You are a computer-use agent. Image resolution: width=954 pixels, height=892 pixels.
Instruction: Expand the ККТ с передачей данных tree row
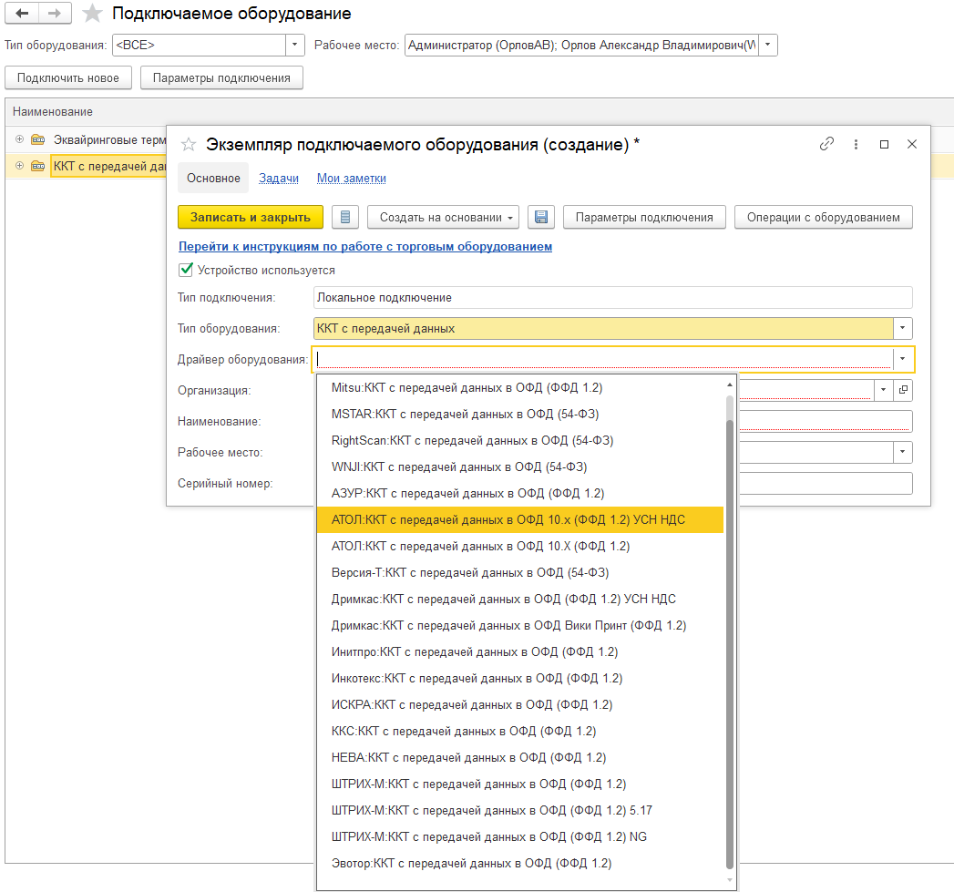tap(20, 166)
